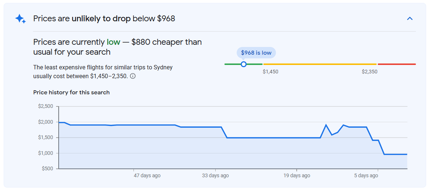
Task: Click the '47 days ago' axis label
Action: point(147,175)
